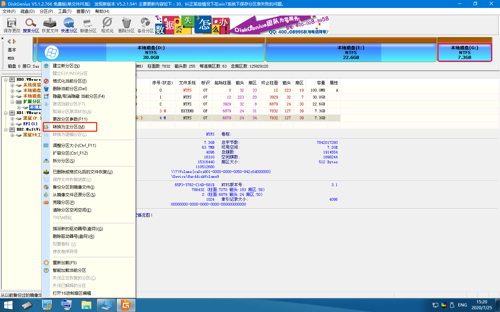Select the EFI(1) item in the disk tree
Image resolution: width=500 pixels, height=312 pixels.
coord(30,124)
